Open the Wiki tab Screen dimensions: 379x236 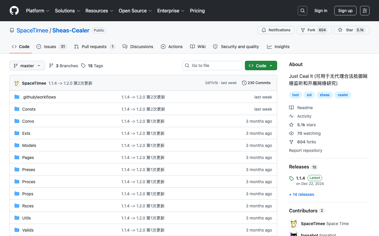[198, 47]
